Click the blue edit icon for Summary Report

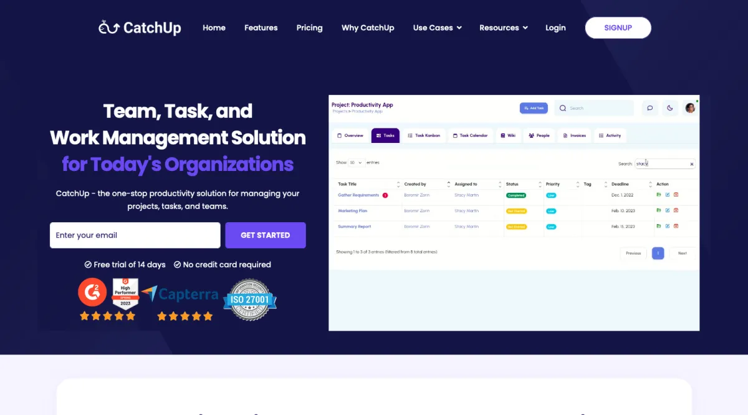click(667, 226)
